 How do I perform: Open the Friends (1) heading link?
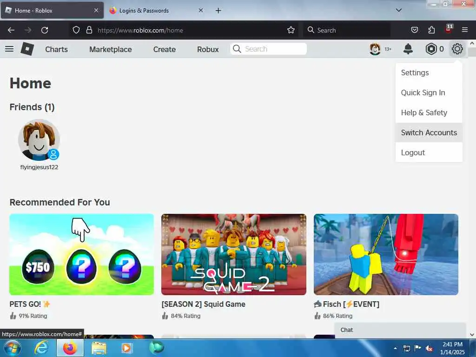pos(32,107)
